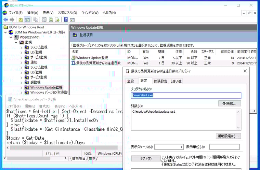Go back with the blue left arrow
The height and width of the screenshot is (170, 260).
coord(5,20)
